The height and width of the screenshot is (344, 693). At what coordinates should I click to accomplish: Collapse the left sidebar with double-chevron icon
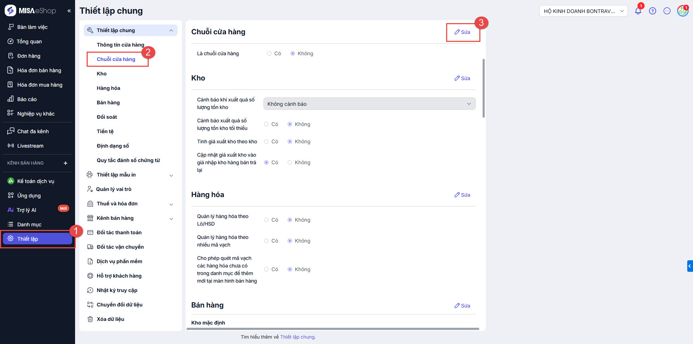(x=69, y=11)
